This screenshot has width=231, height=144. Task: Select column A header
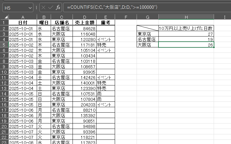tap(23, 17)
